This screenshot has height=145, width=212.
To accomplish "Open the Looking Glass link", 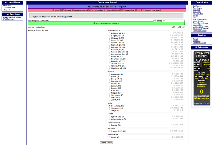I will coord(198,27).
